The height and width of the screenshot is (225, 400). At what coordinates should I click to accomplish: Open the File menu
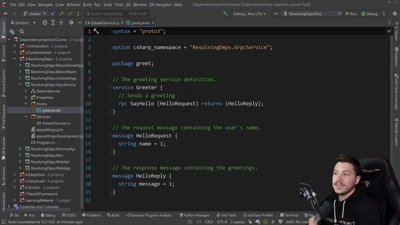13,4
